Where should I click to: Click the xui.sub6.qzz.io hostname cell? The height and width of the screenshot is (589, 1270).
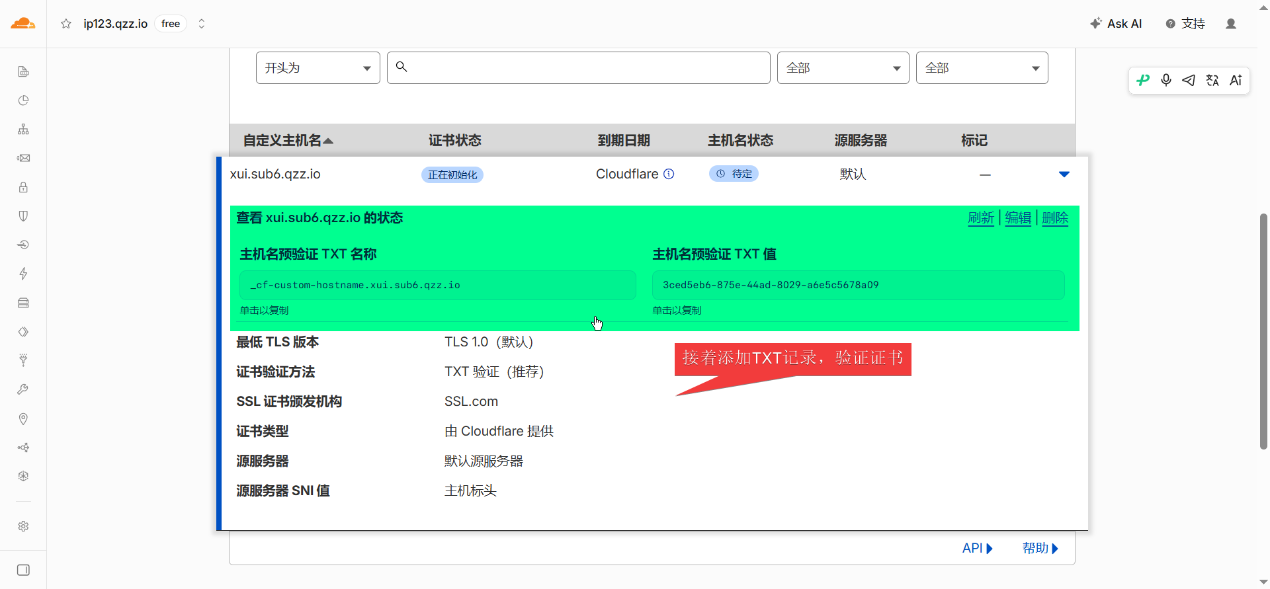275,174
